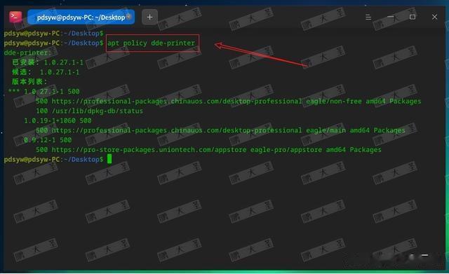Click the 0.9.12-1 500 version entry
The image size is (449, 274).
[x=48, y=140]
